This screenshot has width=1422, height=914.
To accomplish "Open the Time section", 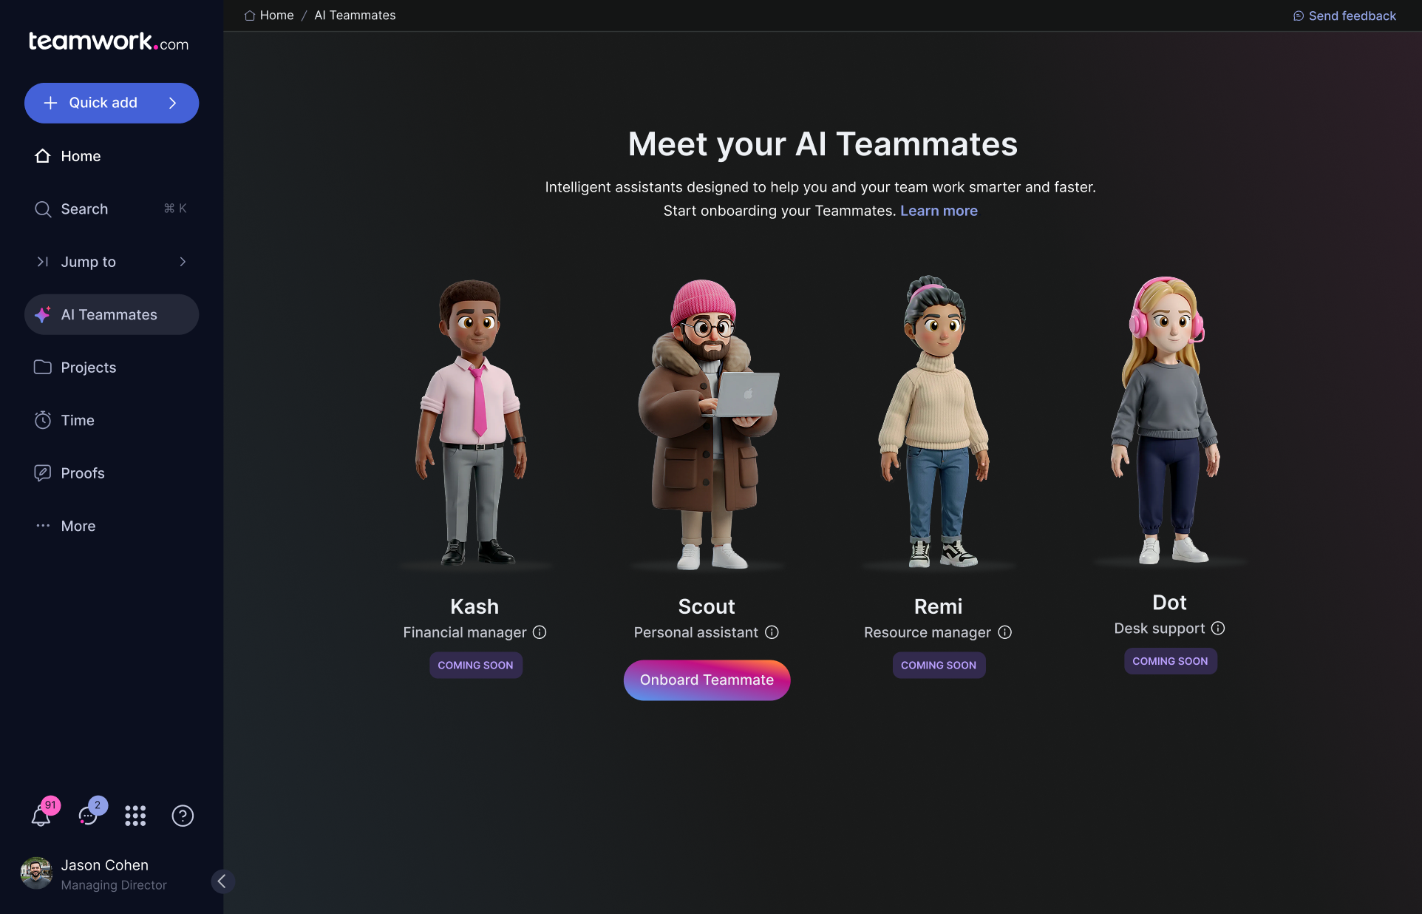I will [77, 420].
